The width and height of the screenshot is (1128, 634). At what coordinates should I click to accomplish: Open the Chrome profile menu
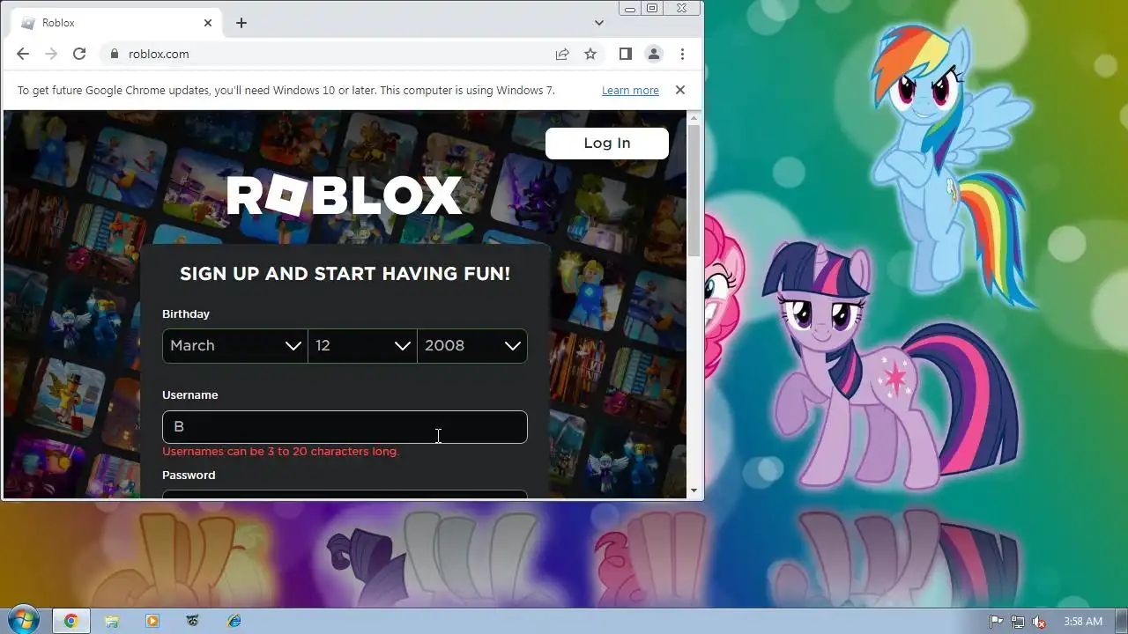[x=654, y=54]
